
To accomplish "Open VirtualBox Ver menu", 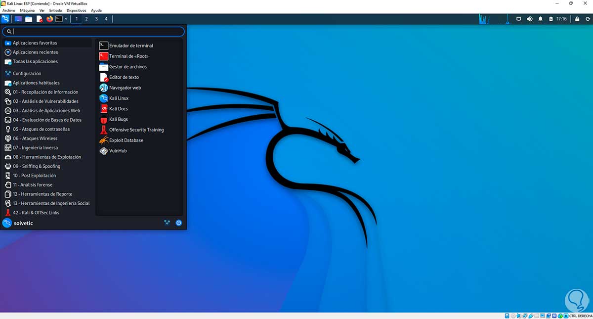I will pyautogui.click(x=42, y=10).
